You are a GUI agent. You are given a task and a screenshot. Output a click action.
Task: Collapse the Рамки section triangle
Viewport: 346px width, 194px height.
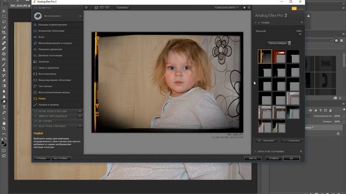tap(256, 23)
